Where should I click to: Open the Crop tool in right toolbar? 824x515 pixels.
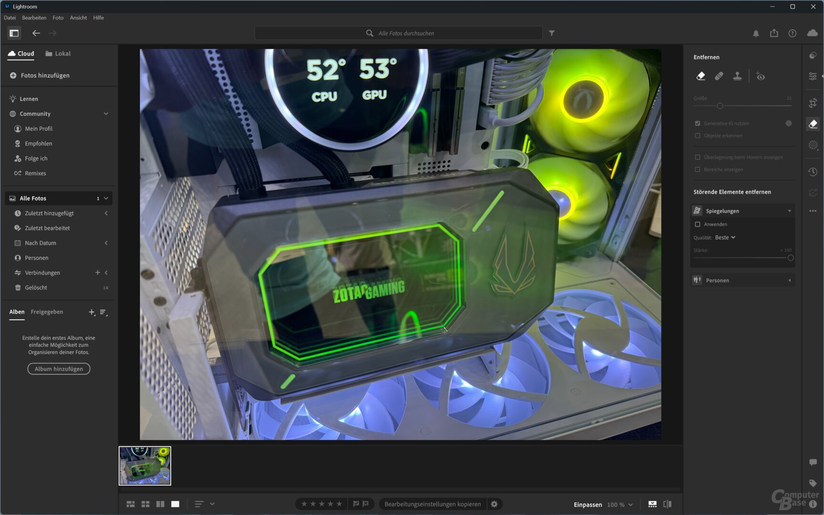813,103
